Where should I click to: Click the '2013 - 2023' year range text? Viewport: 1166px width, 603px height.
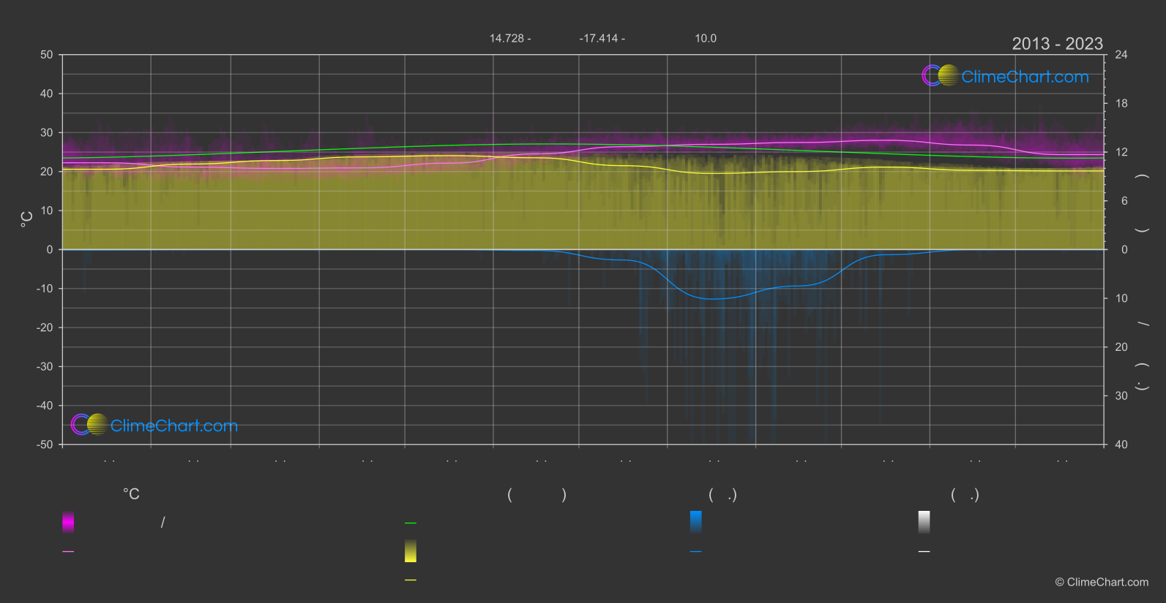coord(1057,44)
